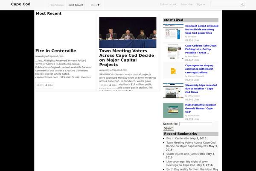Open thumbnail for herbicide comment article
This screenshot has width=256, height=171.
point(173,32)
